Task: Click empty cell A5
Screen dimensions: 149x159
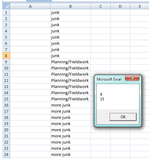Action: 30,37
